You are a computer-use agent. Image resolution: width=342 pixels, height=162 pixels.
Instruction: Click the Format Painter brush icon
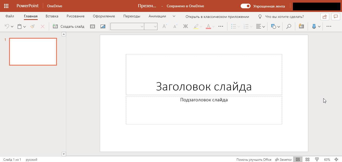(x=32, y=26)
